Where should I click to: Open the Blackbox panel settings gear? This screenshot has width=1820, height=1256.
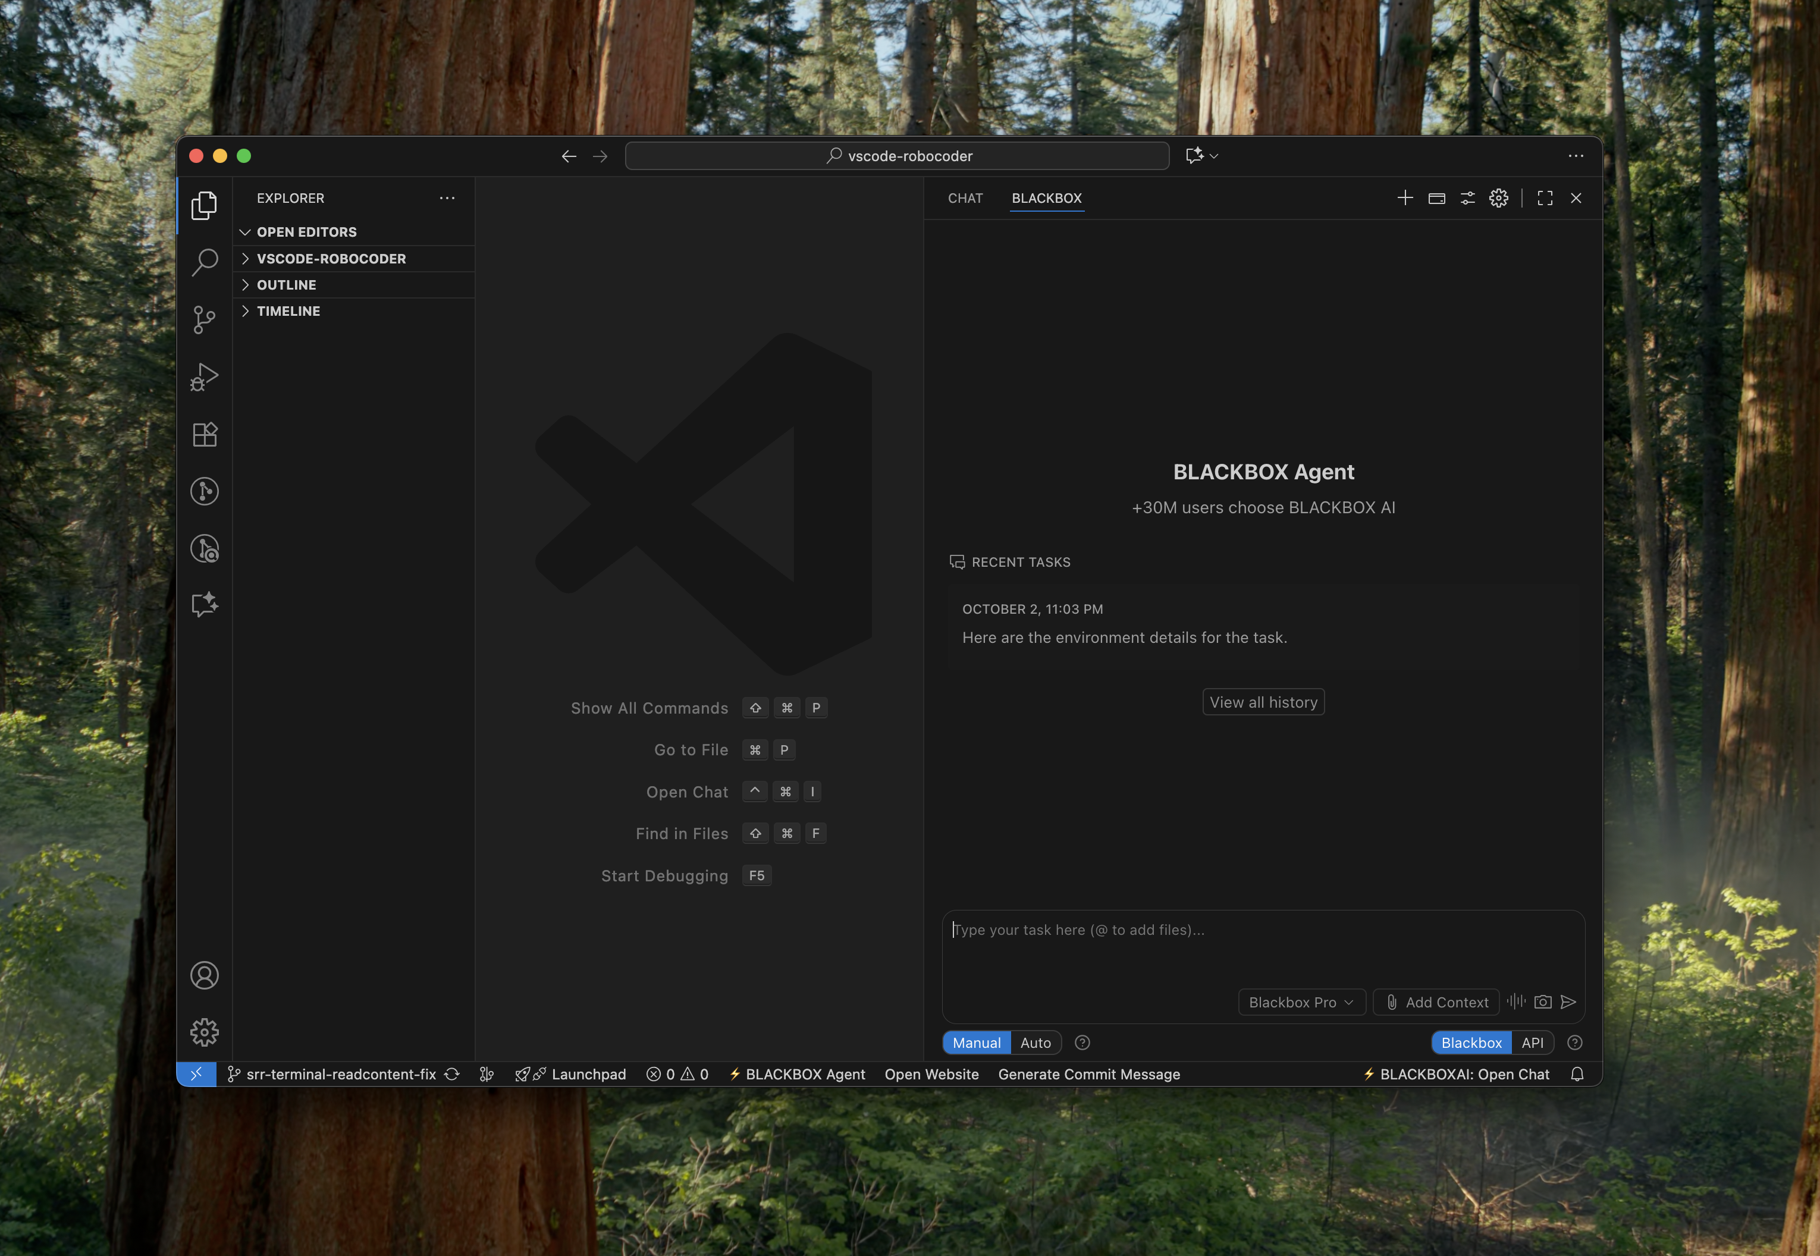point(1498,197)
